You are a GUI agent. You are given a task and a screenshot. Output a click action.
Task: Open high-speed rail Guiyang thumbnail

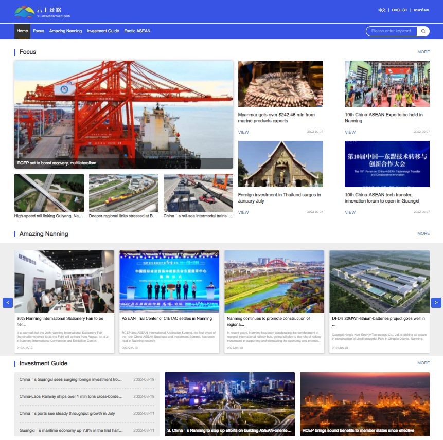coord(49,193)
